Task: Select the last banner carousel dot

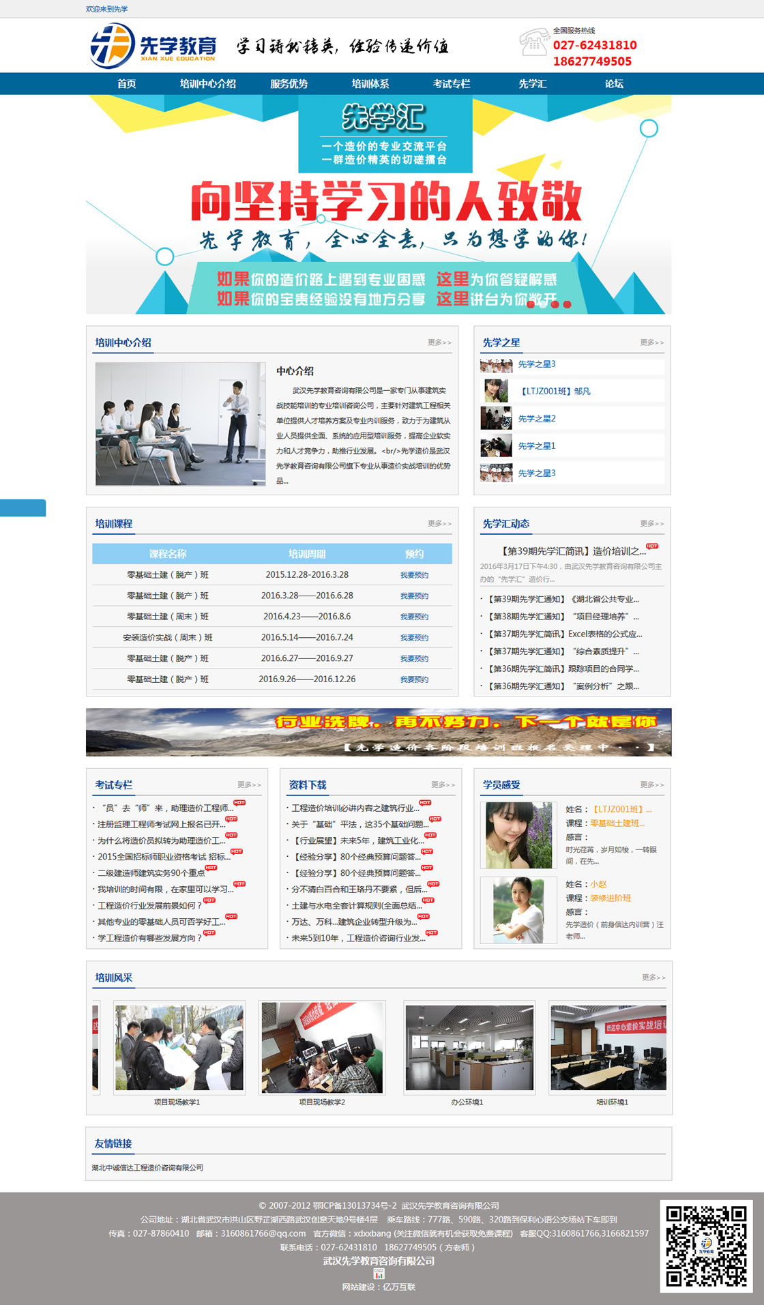Action: 567,304
